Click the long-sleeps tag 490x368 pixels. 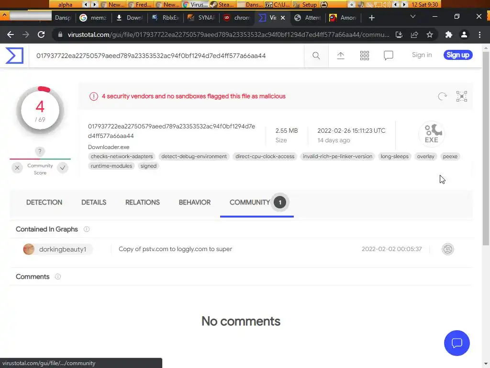coord(394,157)
